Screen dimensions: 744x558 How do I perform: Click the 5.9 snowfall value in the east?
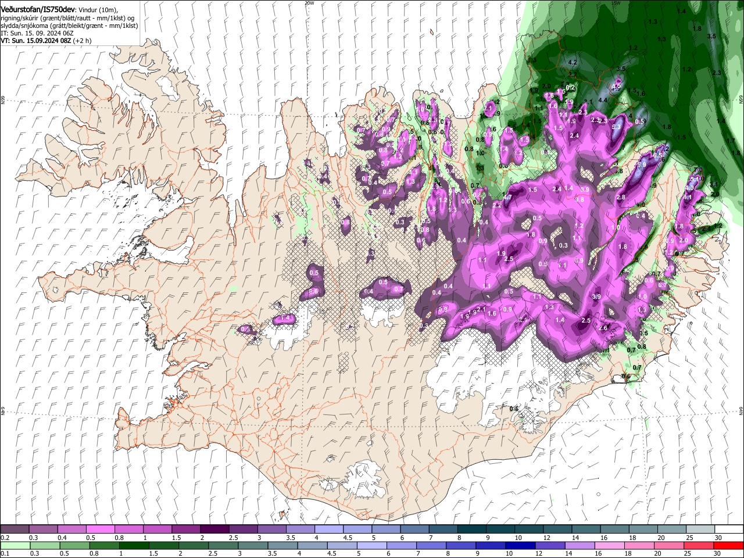click(x=642, y=165)
